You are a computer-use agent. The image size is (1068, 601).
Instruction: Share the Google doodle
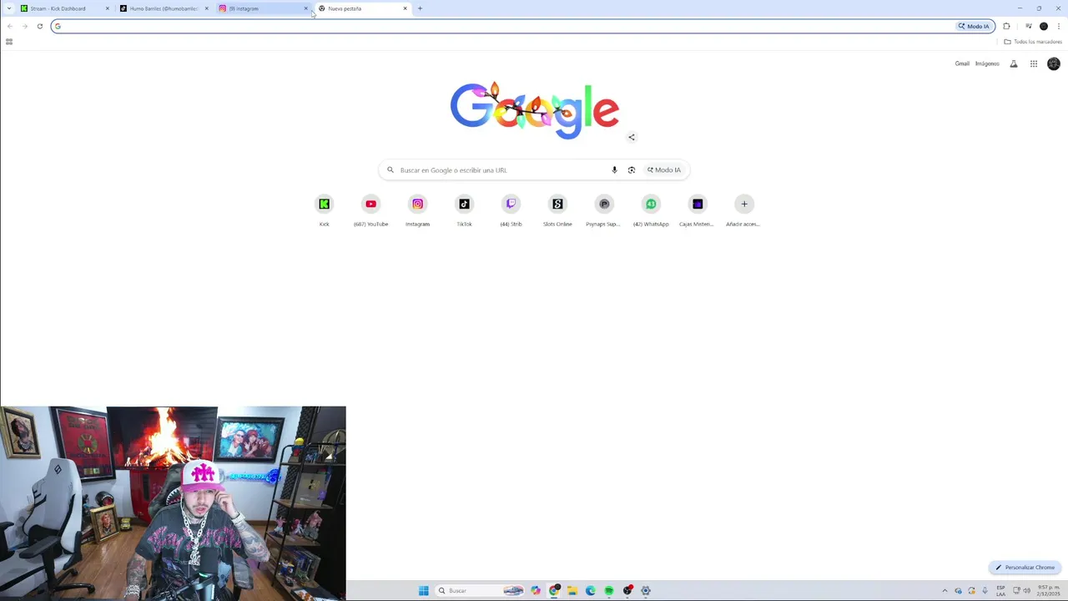[632, 137]
